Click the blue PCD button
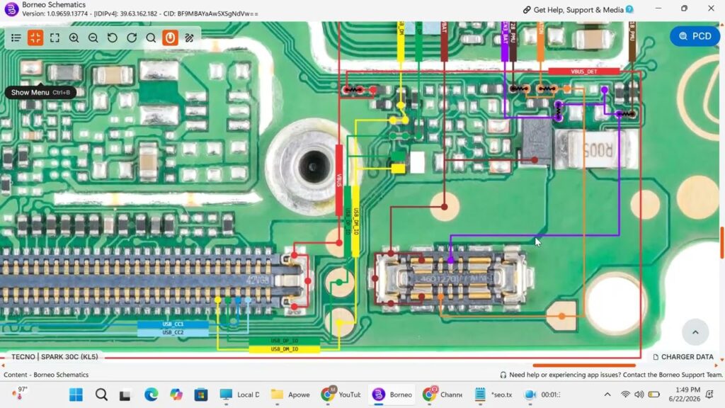The height and width of the screenshot is (408, 725). pos(695,36)
